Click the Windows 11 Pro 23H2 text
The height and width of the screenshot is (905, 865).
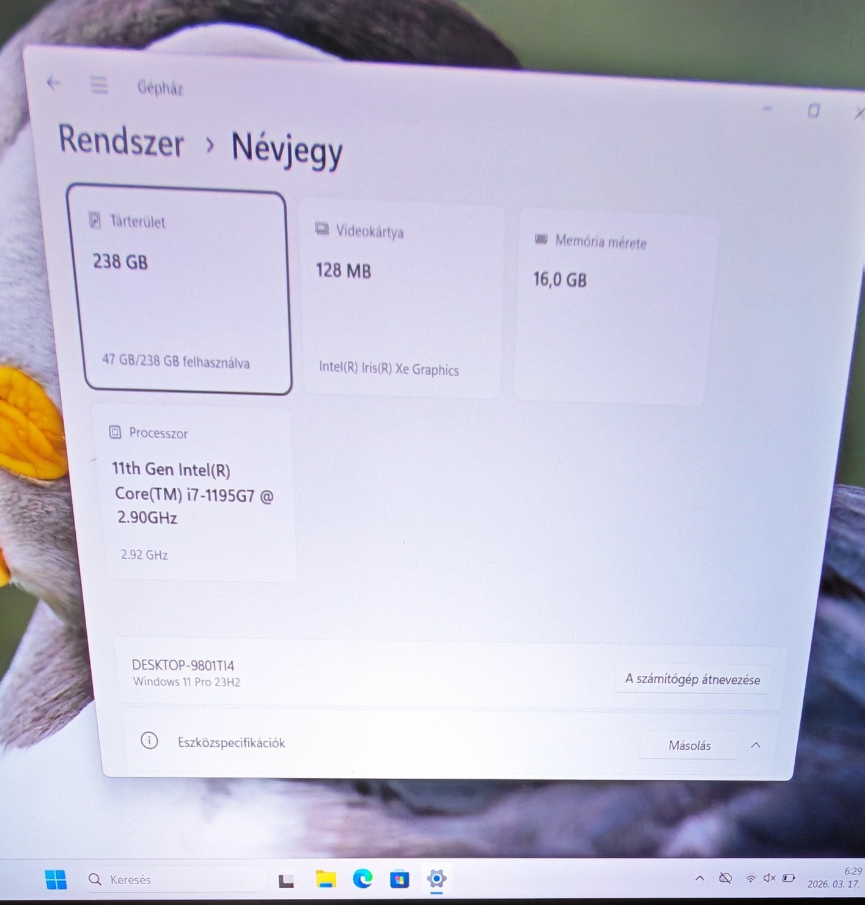(x=186, y=682)
